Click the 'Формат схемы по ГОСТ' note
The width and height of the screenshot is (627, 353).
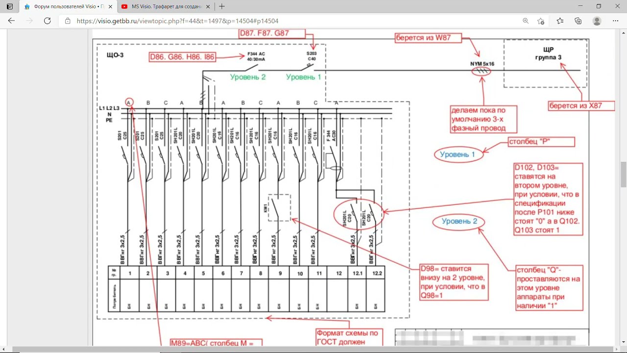(x=349, y=336)
